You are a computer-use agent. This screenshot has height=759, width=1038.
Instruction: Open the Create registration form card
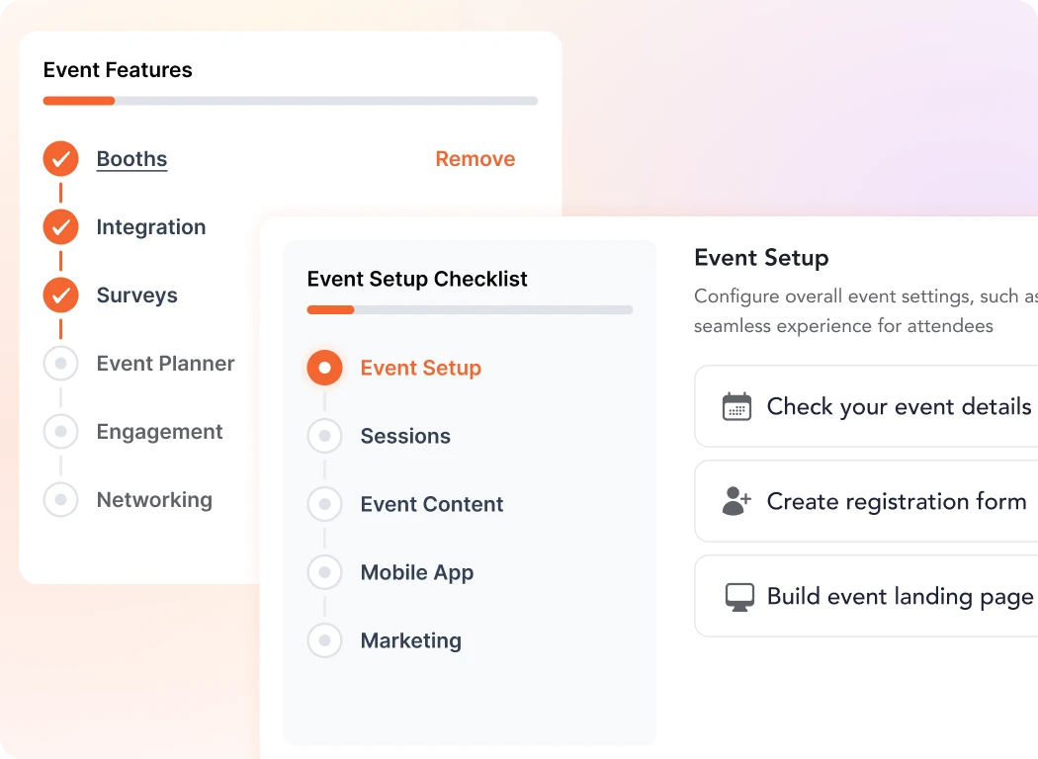(x=870, y=501)
